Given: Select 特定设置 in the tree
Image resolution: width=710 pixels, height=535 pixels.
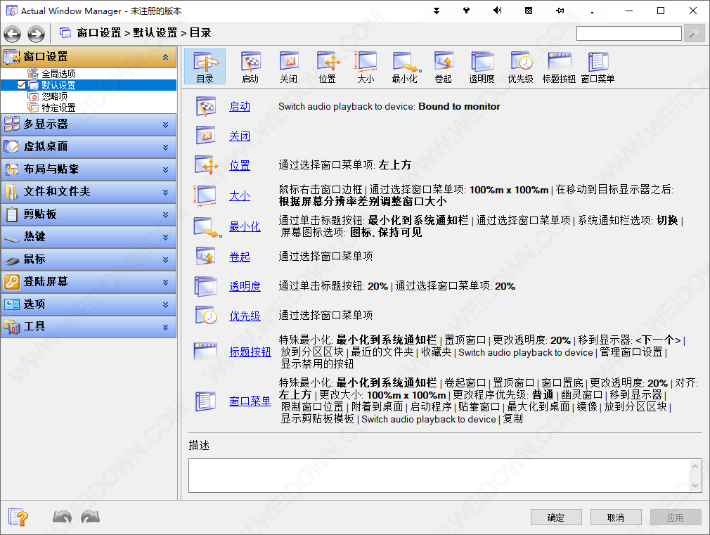Looking at the screenshot, I should coord(58,108).
